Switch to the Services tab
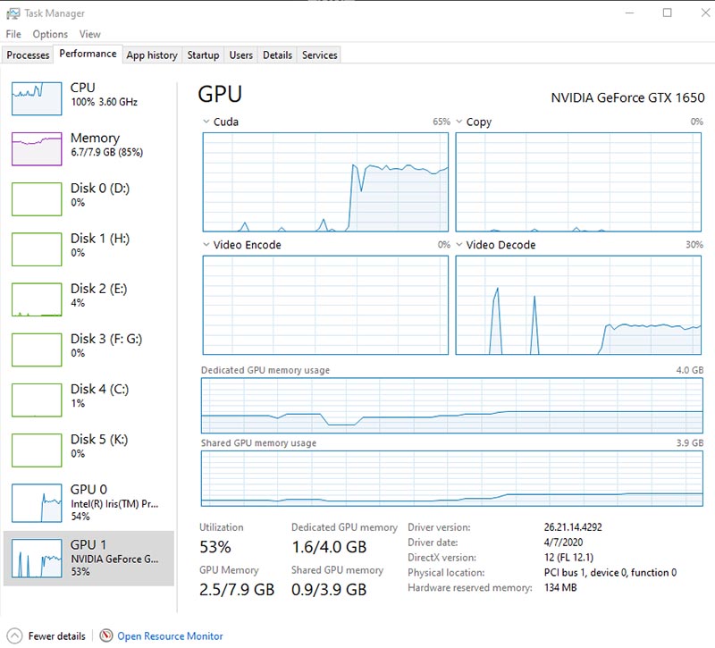 [320, 55]
